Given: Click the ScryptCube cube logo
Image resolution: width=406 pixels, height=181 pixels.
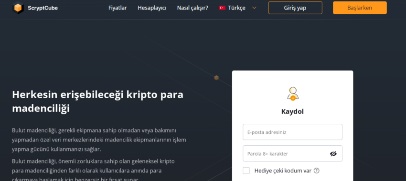Looking at the screenshot, I should point(18,8).
